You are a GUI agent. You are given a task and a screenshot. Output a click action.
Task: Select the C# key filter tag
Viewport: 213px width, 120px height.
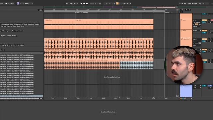(3, 45)
